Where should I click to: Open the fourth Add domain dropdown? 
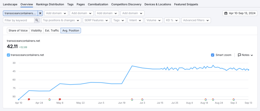[x=133, y=13]
